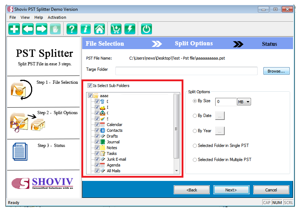Open the purchase shopping cart icon
The width and height of the screenshot is (297, 208).
(x=116, y=29)
